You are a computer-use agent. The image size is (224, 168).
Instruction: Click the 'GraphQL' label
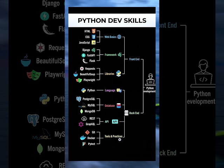coord(90,124)
